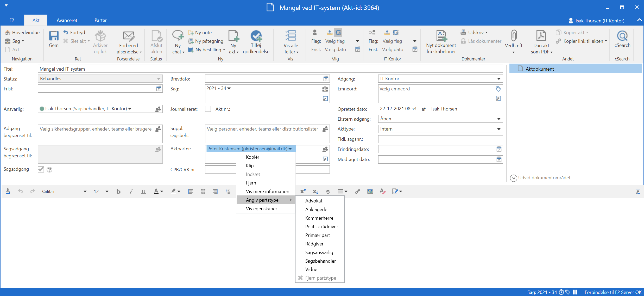This screenshot has width=644, height=296.
Task: Toggle left text alignment
Action: (x=191, y=192)
